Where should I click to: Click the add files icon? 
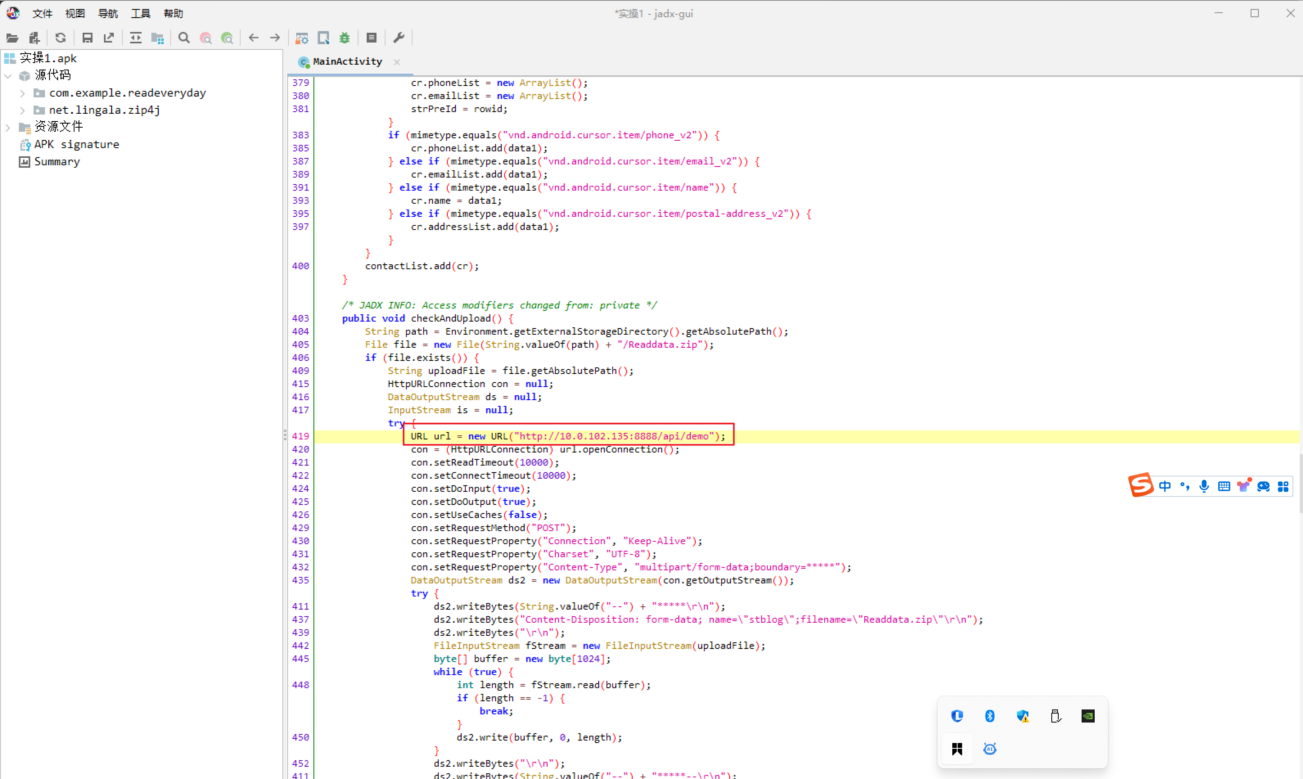(34, 38)
